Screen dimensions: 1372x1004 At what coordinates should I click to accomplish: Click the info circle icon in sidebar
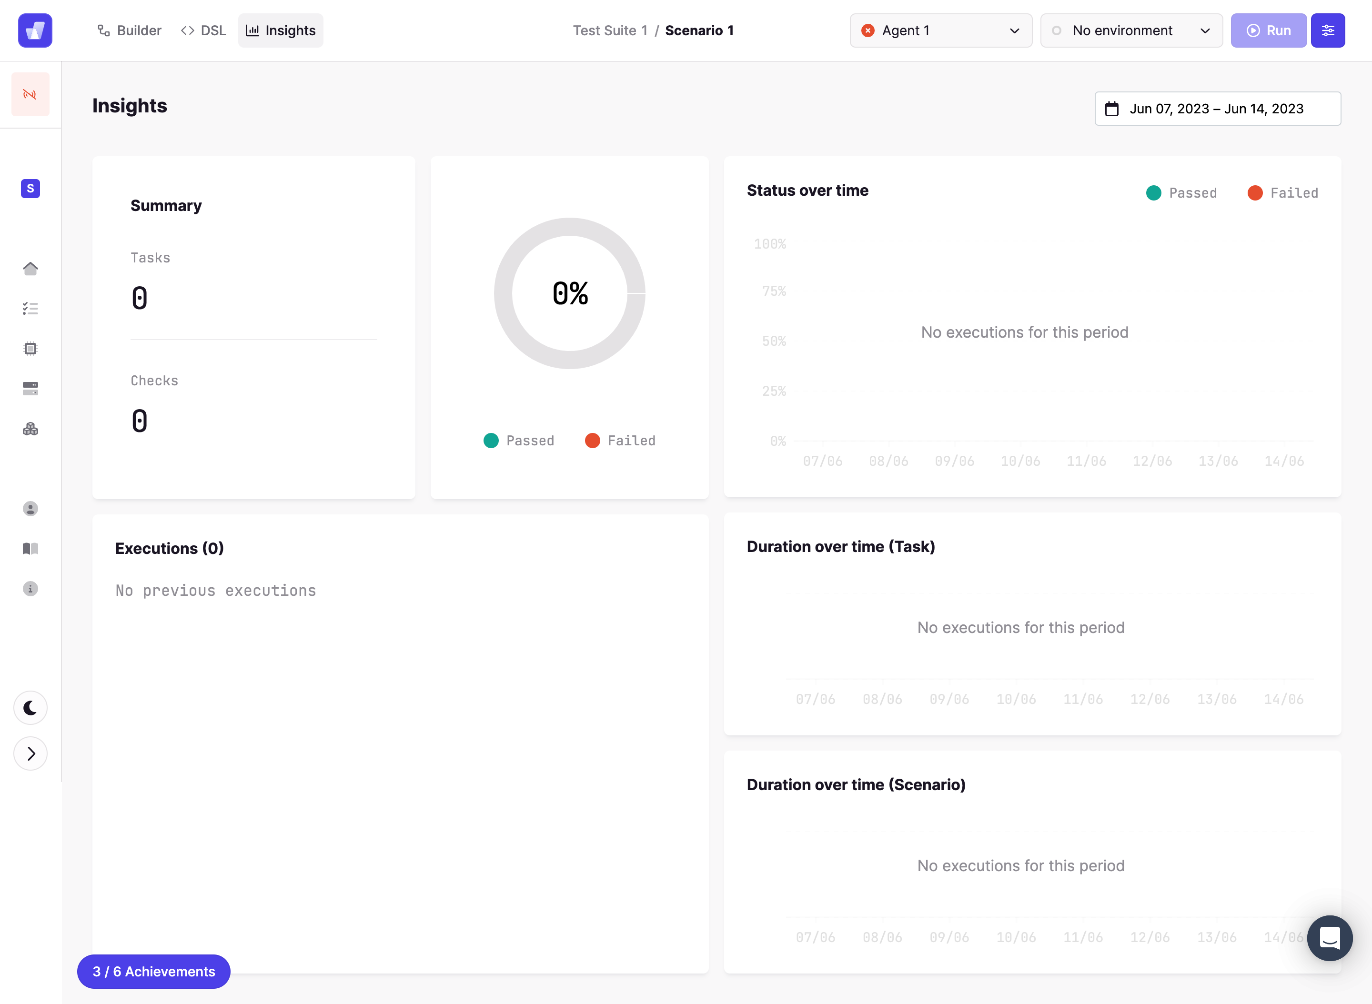pos(30,589)
